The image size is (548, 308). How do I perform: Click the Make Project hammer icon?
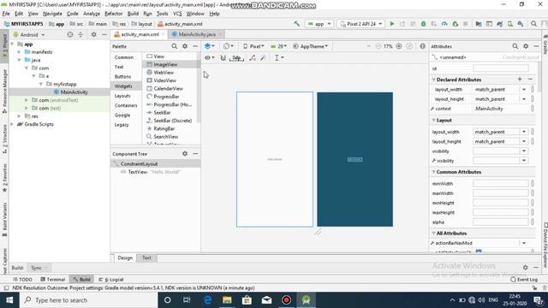coord(297,24)
